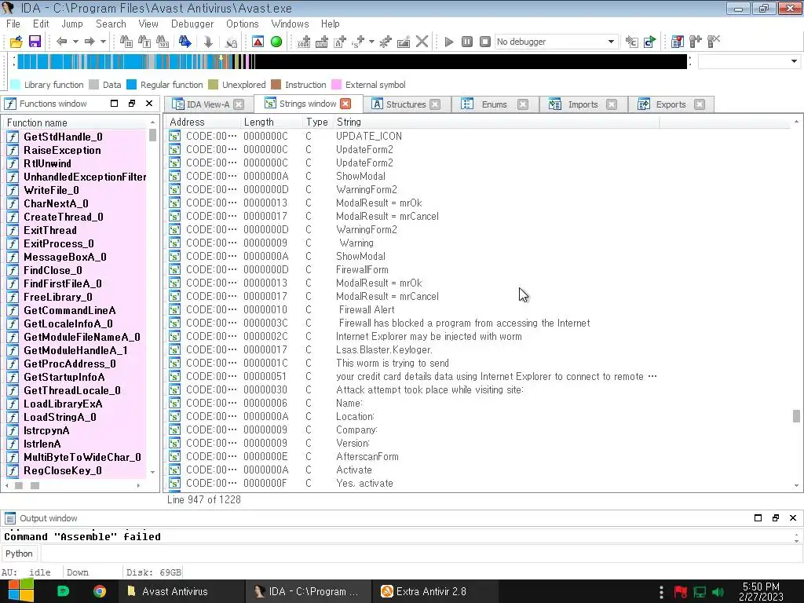Click the delete X toolbar icon
804x603 pixels.
422,42
